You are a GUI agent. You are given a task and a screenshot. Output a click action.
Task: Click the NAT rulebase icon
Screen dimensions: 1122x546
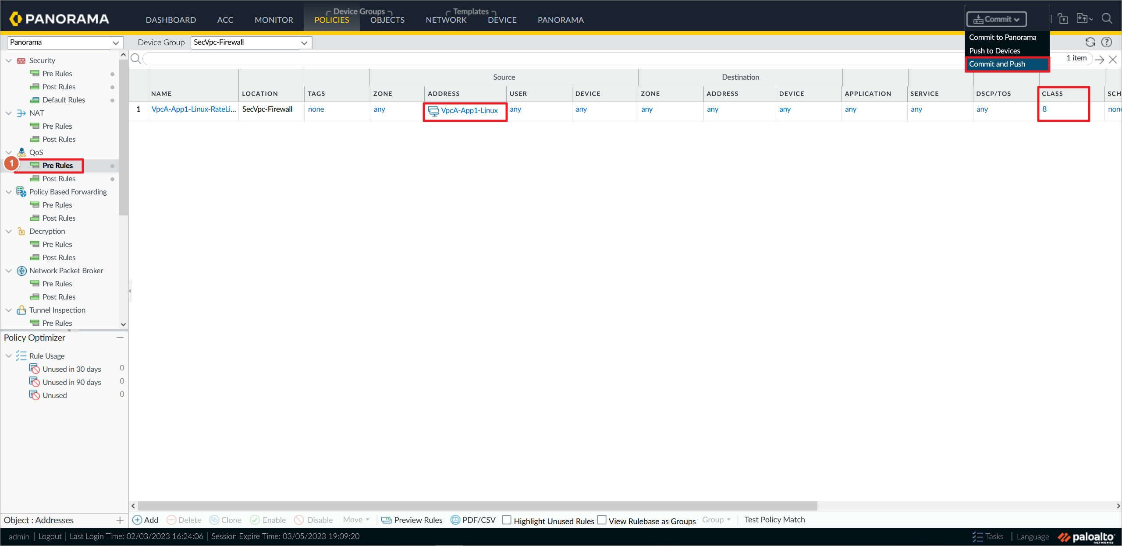pyautogui.click(x=21, y=113)
